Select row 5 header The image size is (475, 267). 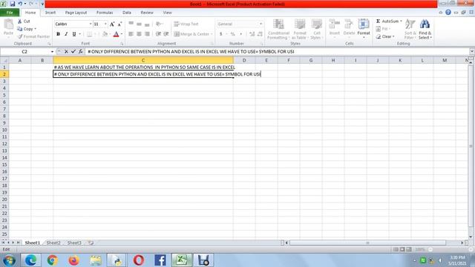tap(4, 95)
